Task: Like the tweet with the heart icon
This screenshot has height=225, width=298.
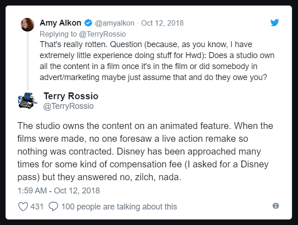Action: tap(23, 207)
